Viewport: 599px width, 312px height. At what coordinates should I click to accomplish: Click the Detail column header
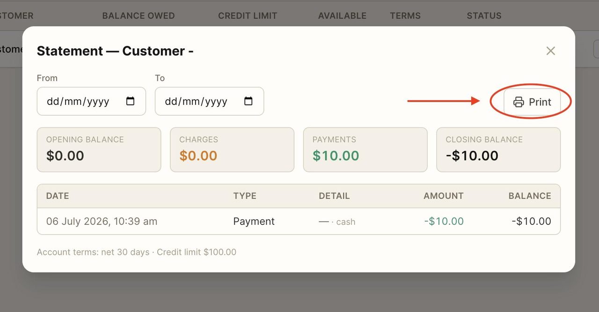click(334, 196)
